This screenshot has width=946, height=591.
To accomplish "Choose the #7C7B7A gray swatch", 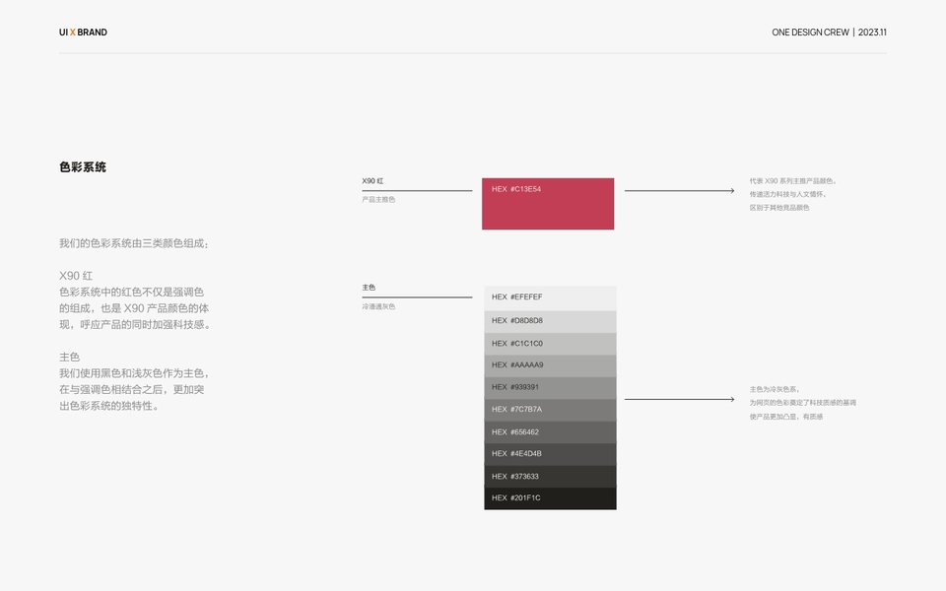I will 550,410.
